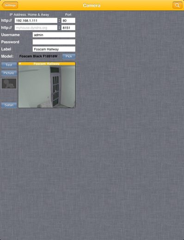Tap the search magnifier icon
The width and height of the screenshot is (184, 240).
tap(178, 6)
